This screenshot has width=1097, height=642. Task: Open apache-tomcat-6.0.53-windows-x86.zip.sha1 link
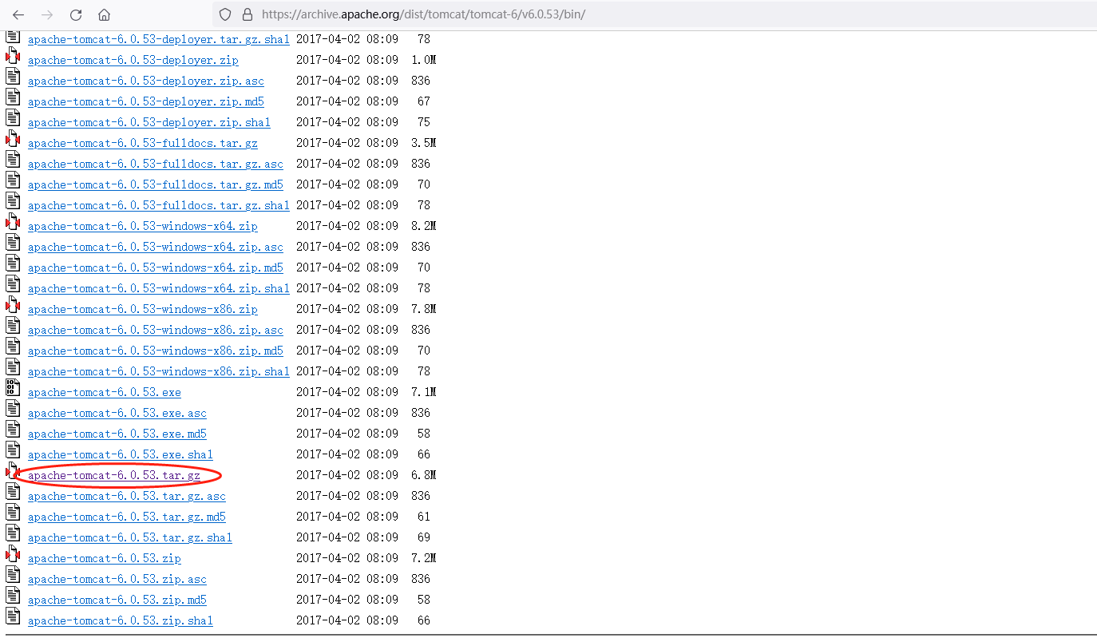tap(159, 371)
